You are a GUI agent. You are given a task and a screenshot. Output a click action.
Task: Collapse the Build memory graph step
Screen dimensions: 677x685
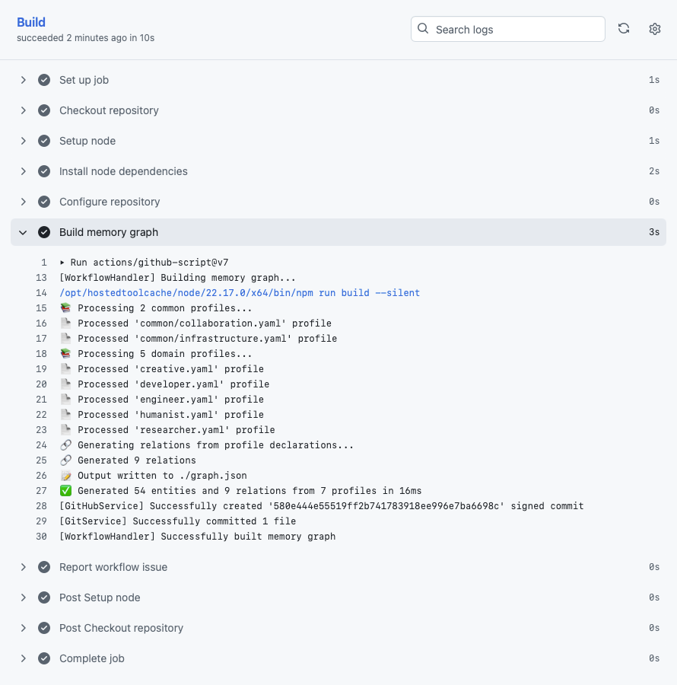point(23,232)
